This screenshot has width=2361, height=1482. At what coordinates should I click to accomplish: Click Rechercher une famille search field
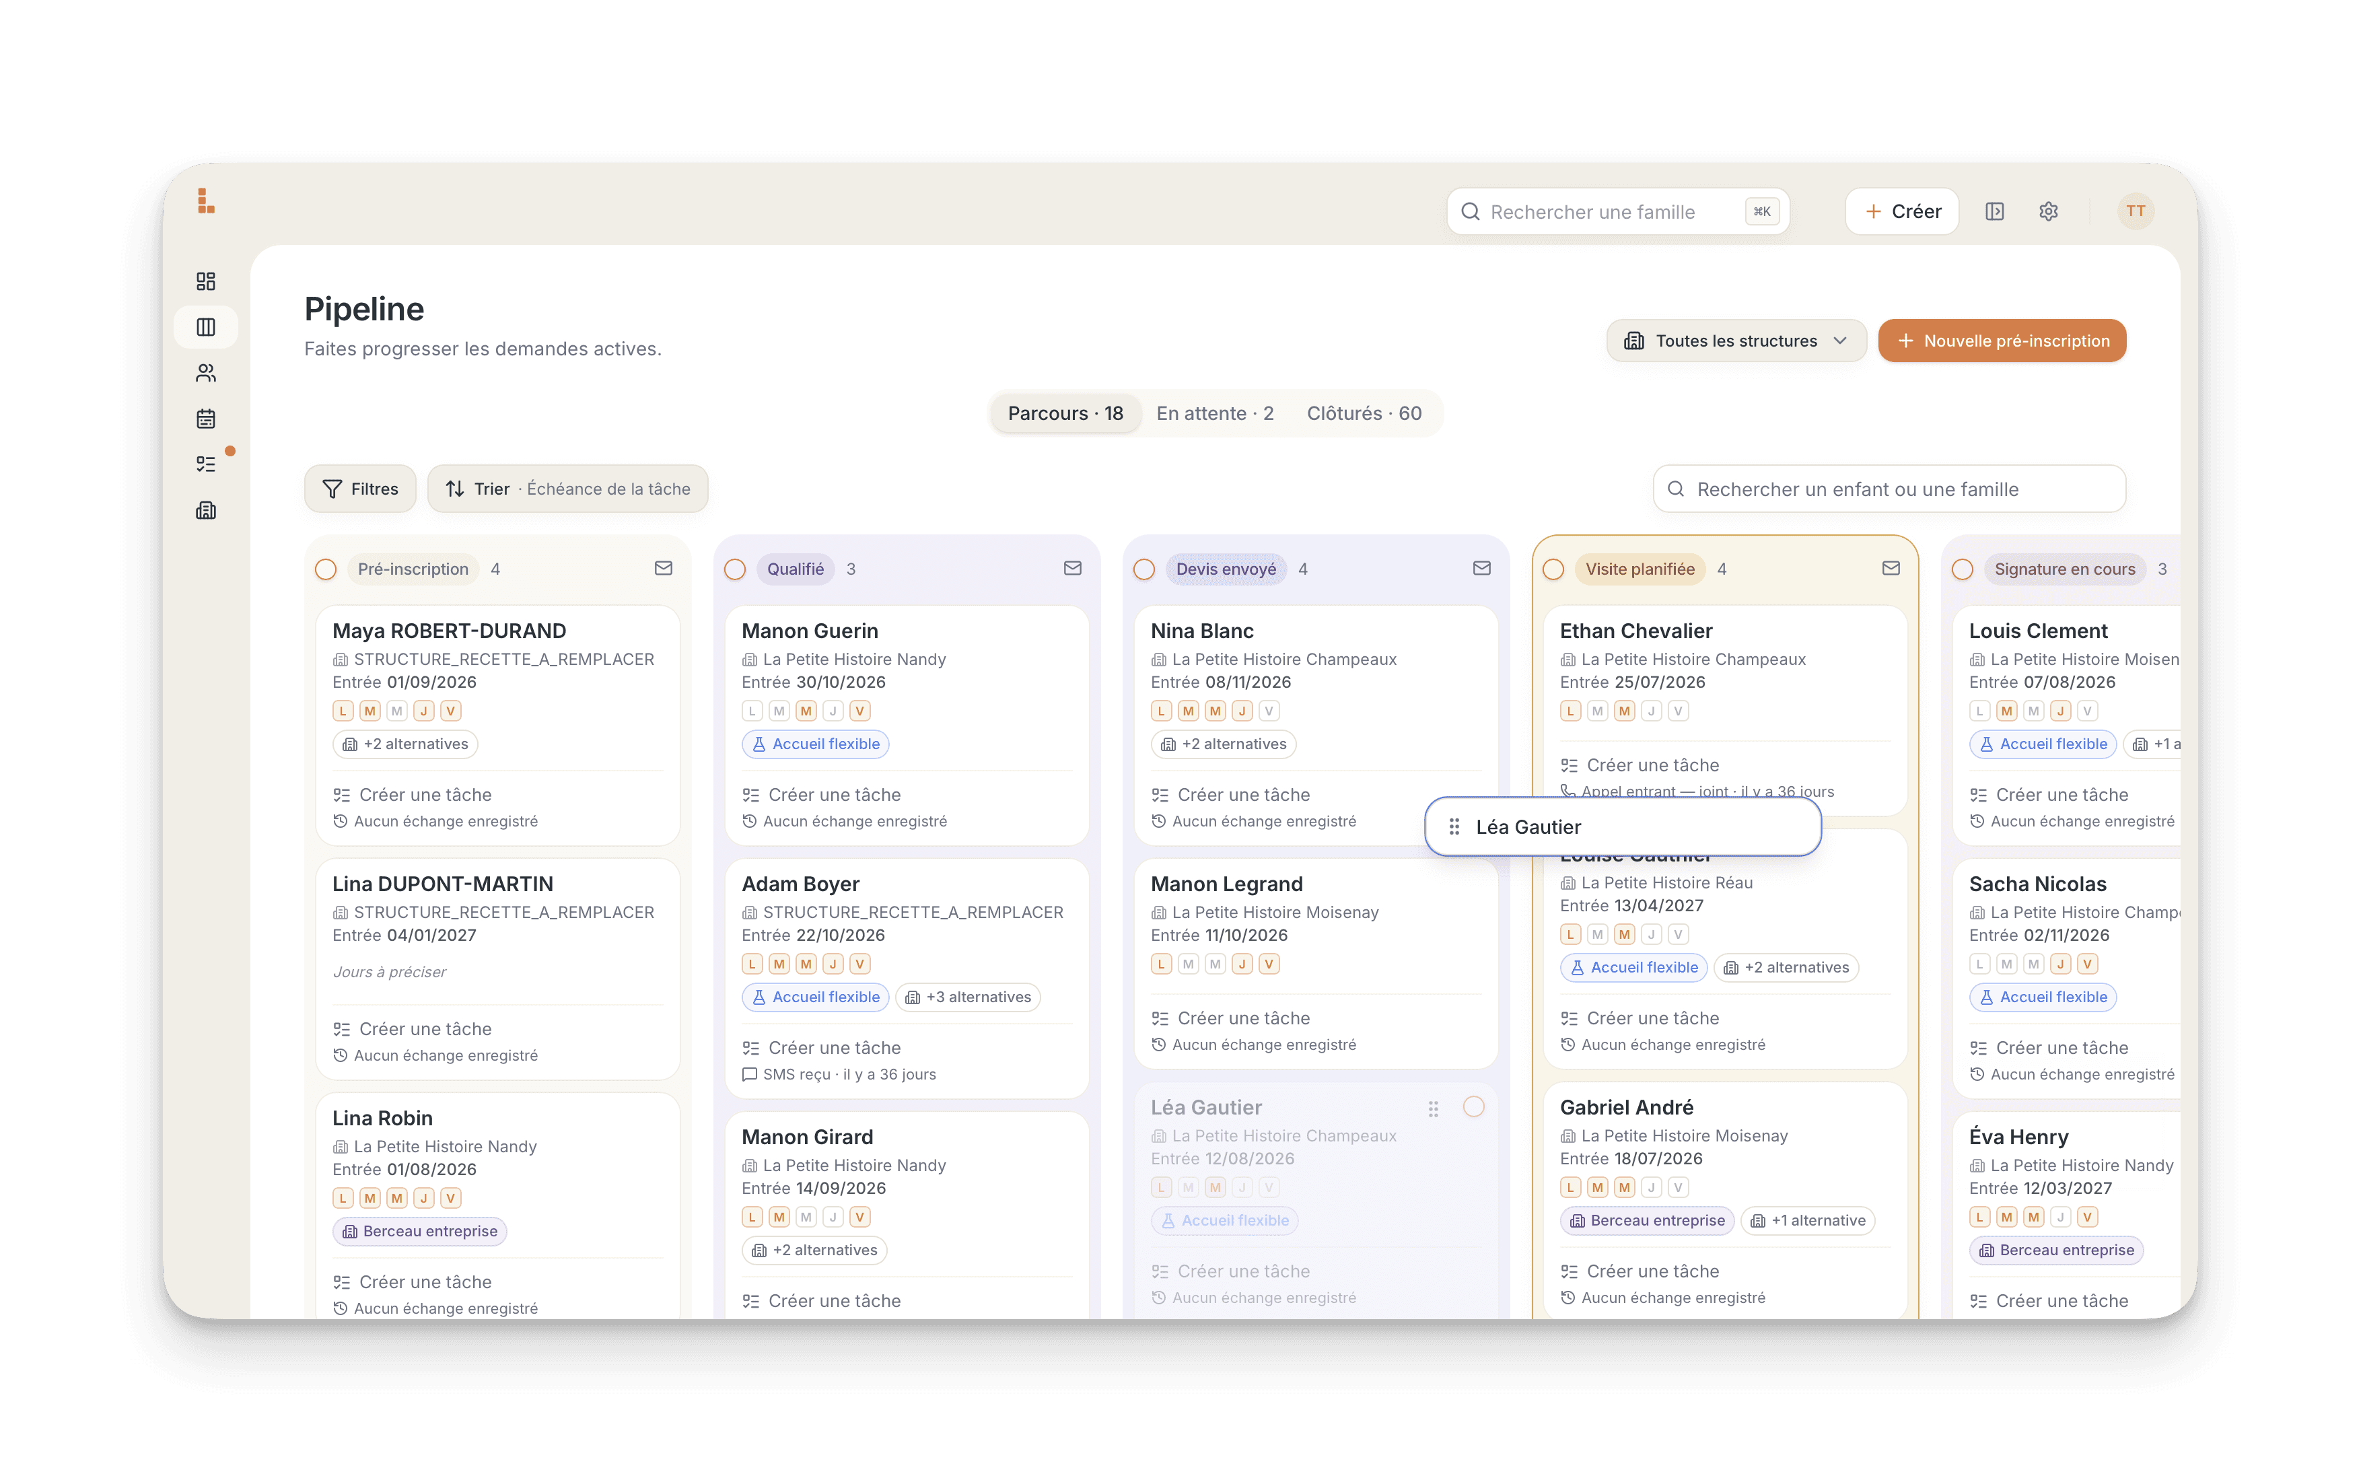tap(1618, 212)
